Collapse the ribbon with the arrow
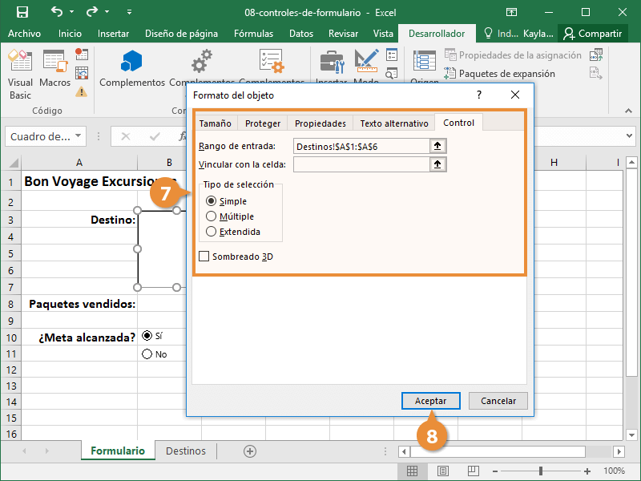 pos(628,111)
